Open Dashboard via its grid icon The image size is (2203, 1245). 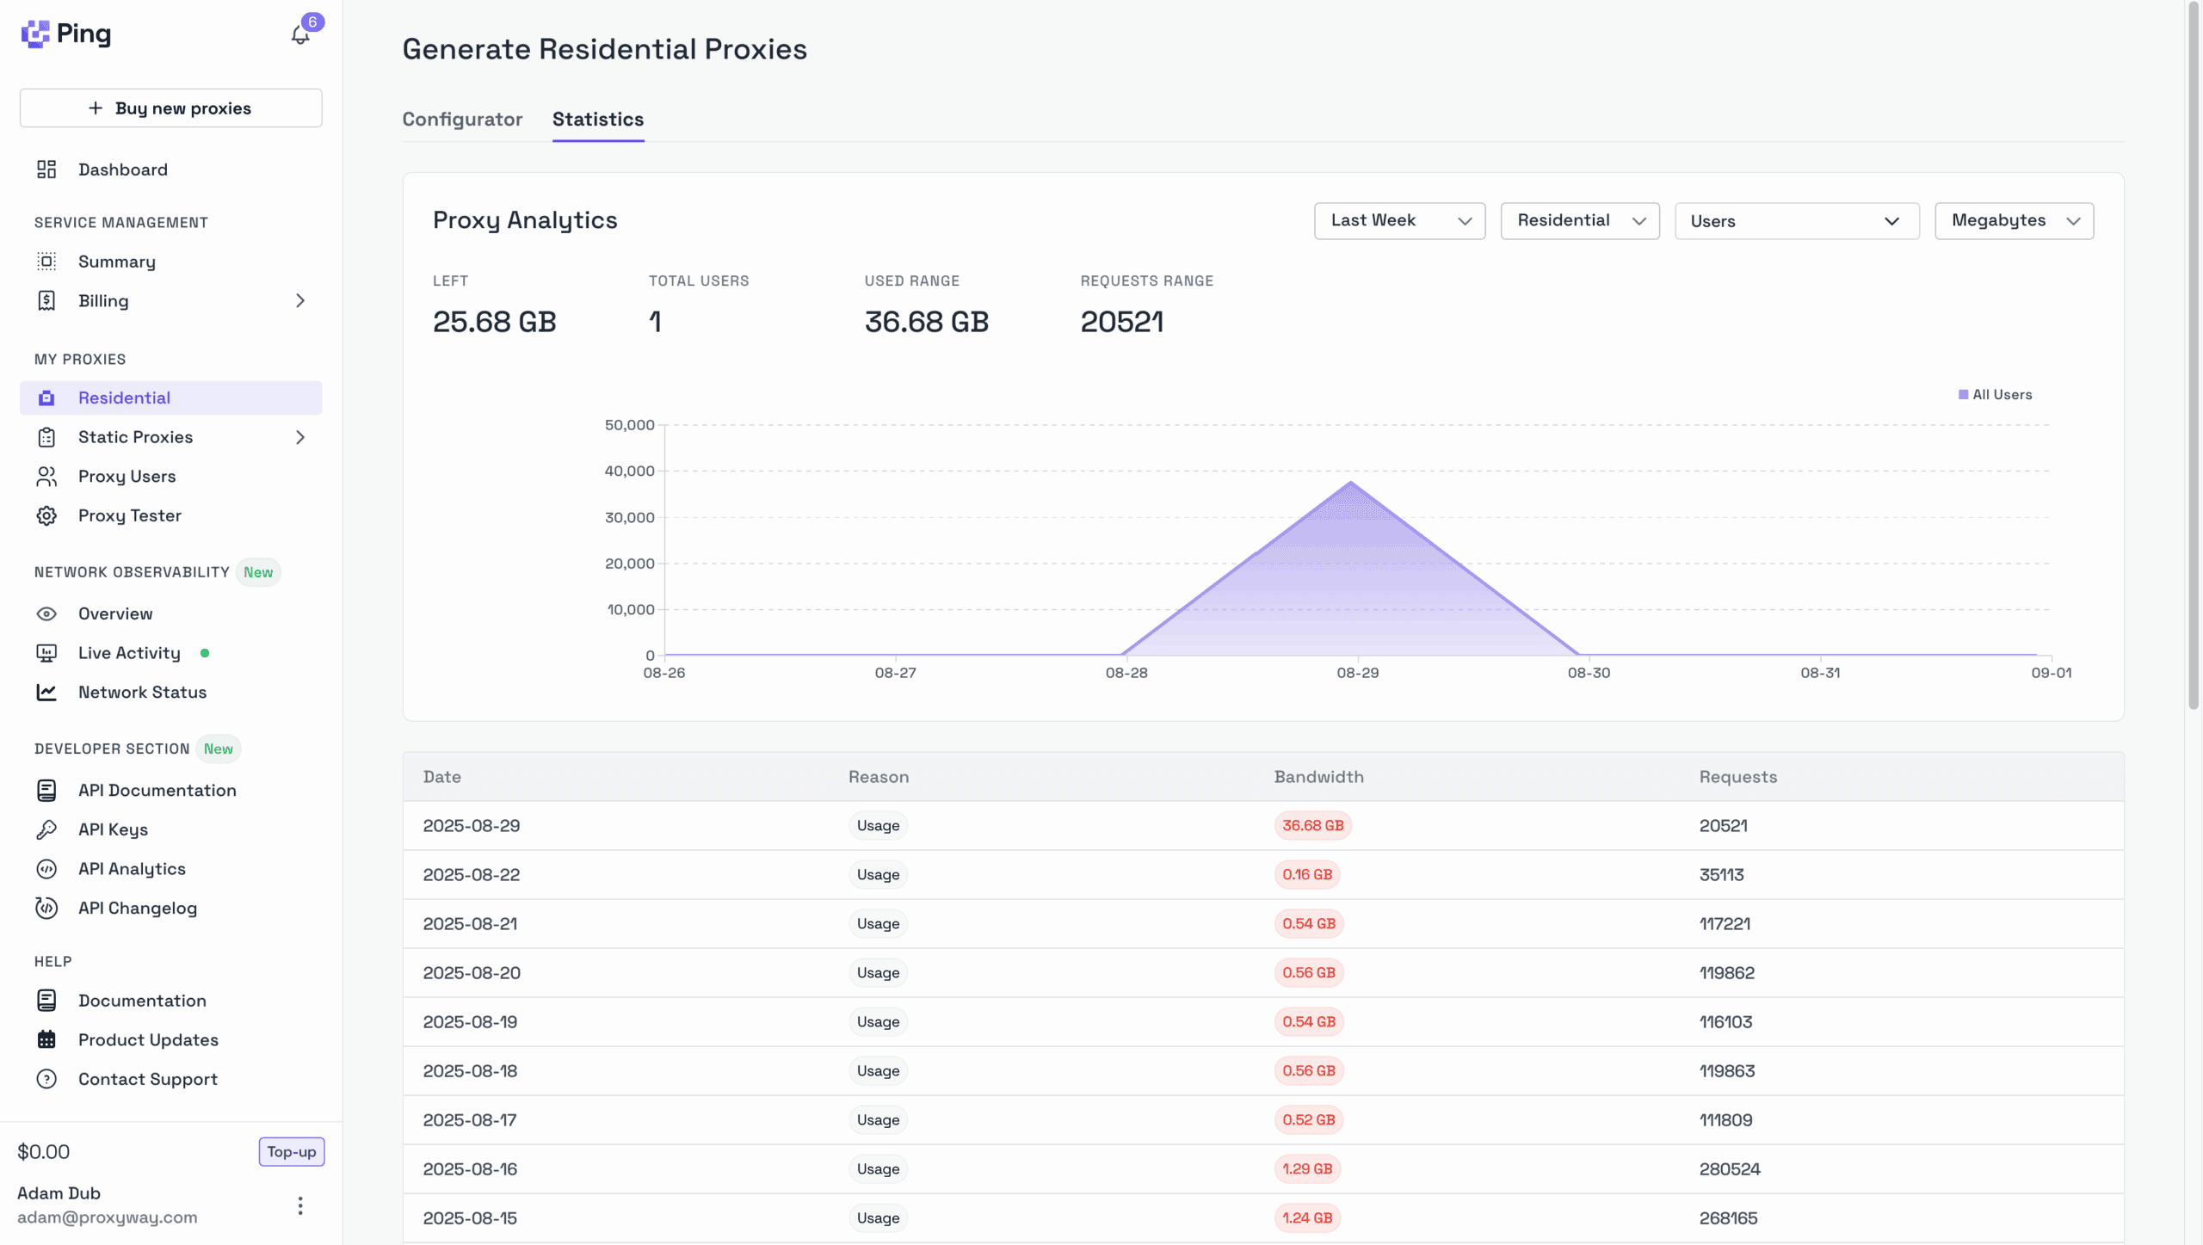click(46, 169)
